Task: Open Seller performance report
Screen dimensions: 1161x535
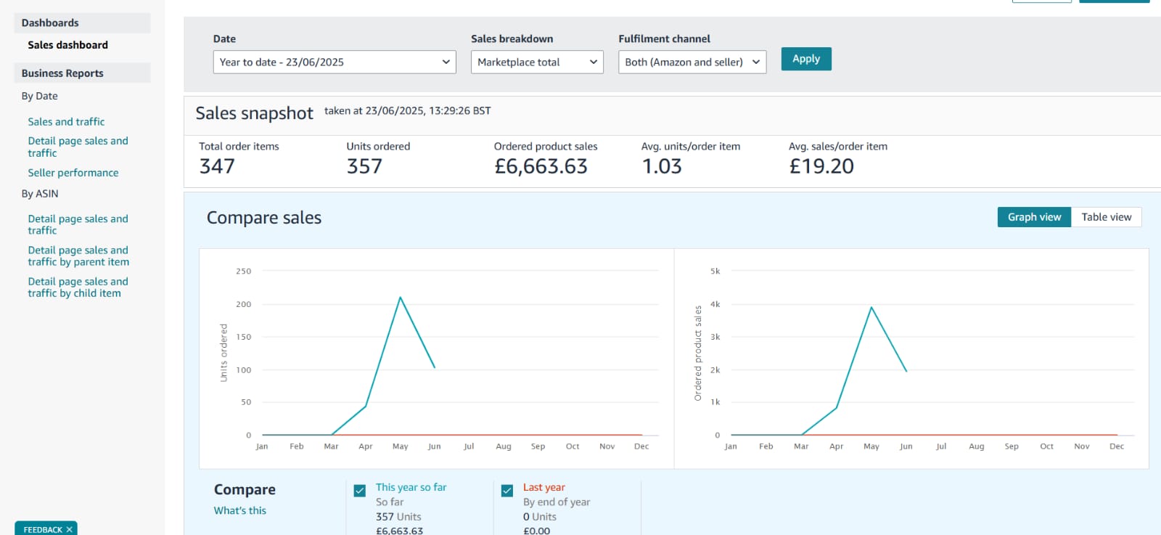Action: click(73, 173)
